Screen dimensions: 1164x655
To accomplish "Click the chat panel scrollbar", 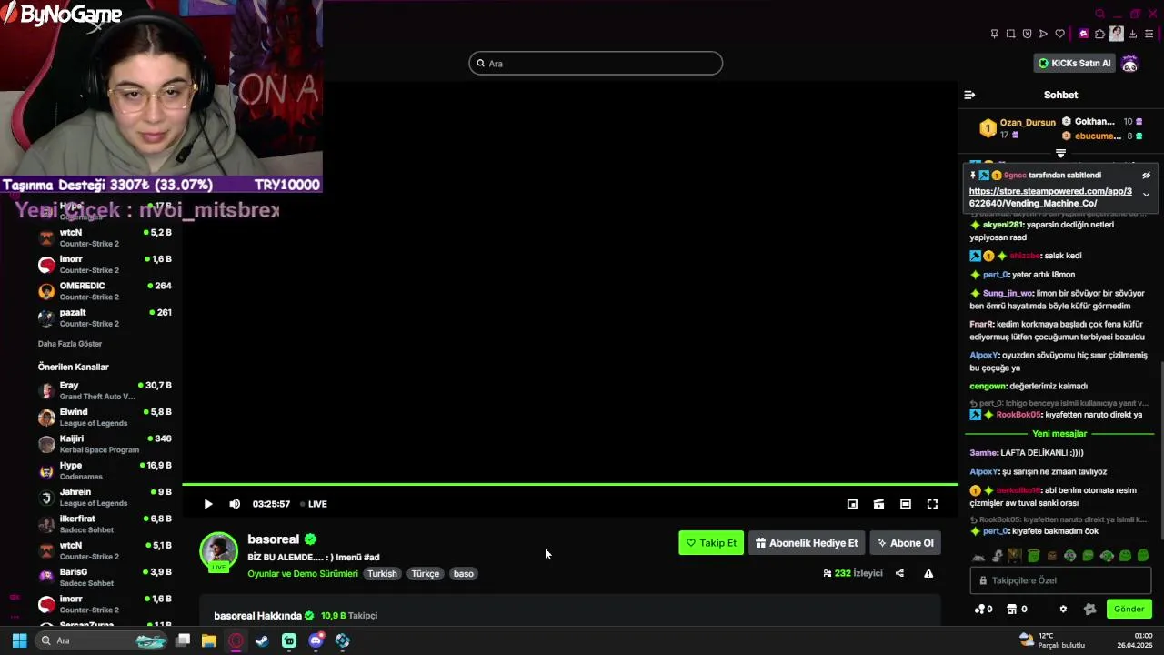I will tap(1160, 450).
